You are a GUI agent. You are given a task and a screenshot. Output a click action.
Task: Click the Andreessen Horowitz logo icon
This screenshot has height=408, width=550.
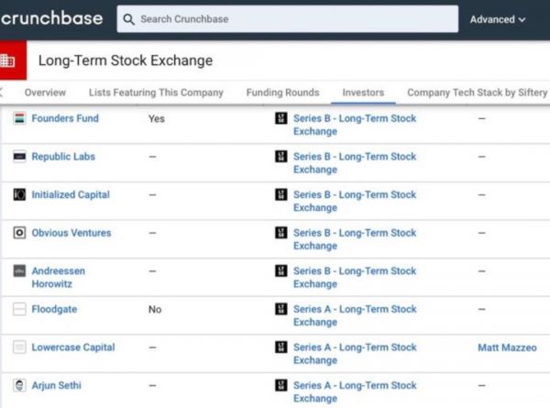19,271
